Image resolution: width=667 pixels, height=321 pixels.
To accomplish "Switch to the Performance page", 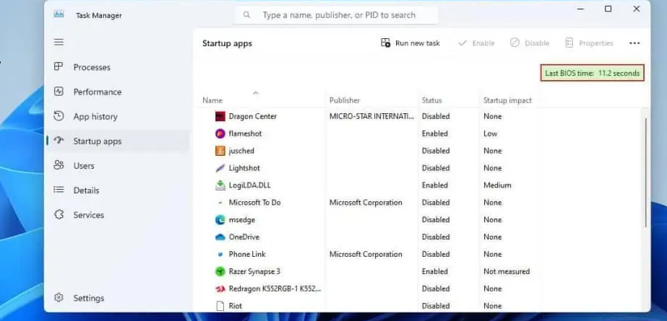I will 97,92.
